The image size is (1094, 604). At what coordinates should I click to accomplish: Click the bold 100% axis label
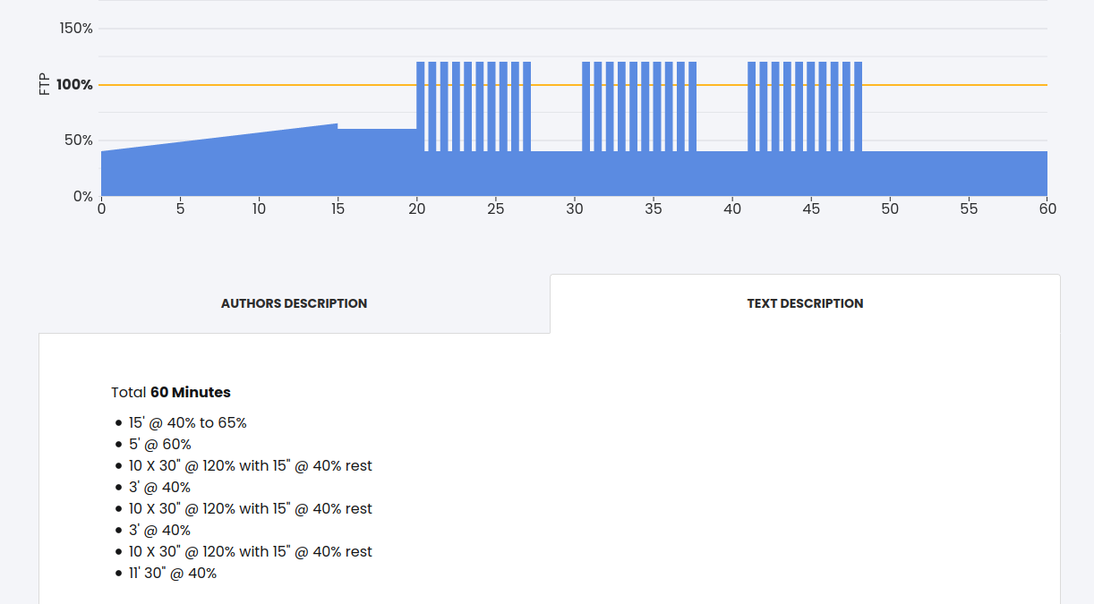click(x=74, y=85)
